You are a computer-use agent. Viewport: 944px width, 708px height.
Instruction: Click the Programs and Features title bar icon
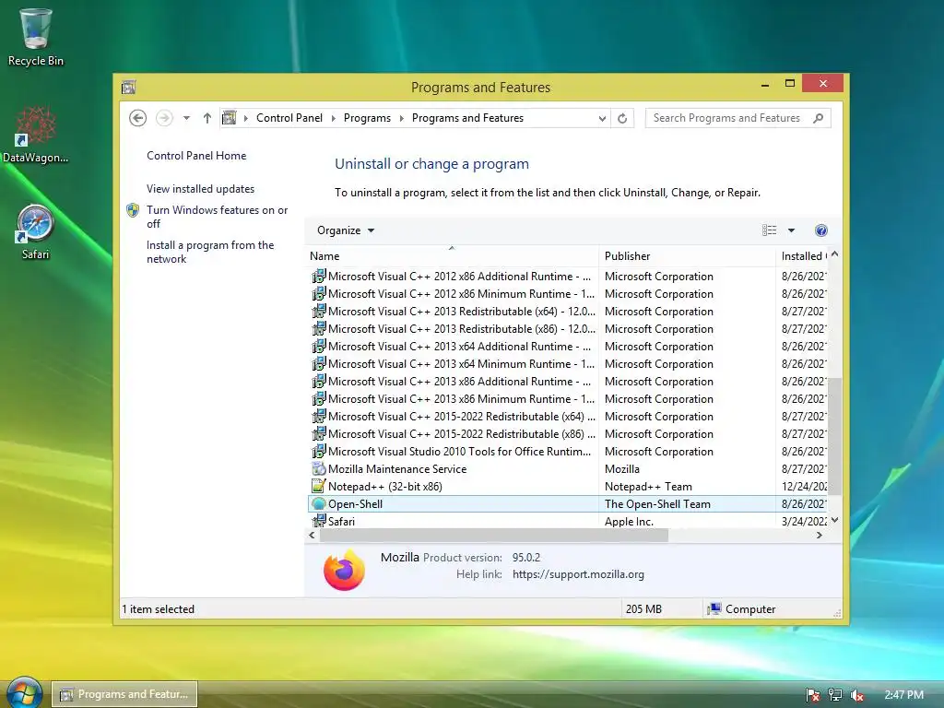pyautogui.click(x=128, y=88)
